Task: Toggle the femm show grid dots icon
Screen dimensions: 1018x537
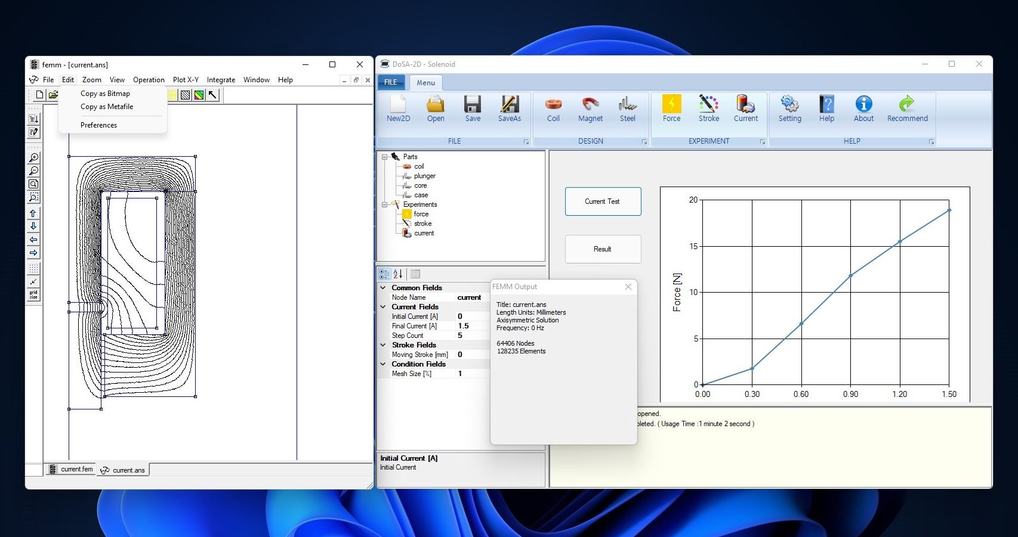Action: [x=33, y=269]
